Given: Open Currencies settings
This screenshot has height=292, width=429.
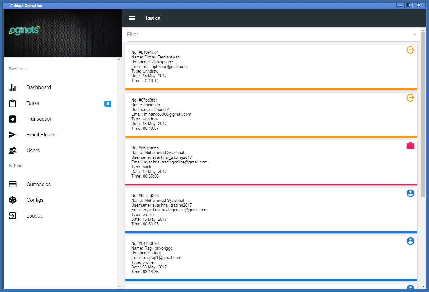Looking at the screenshot, I should [60, 185].
